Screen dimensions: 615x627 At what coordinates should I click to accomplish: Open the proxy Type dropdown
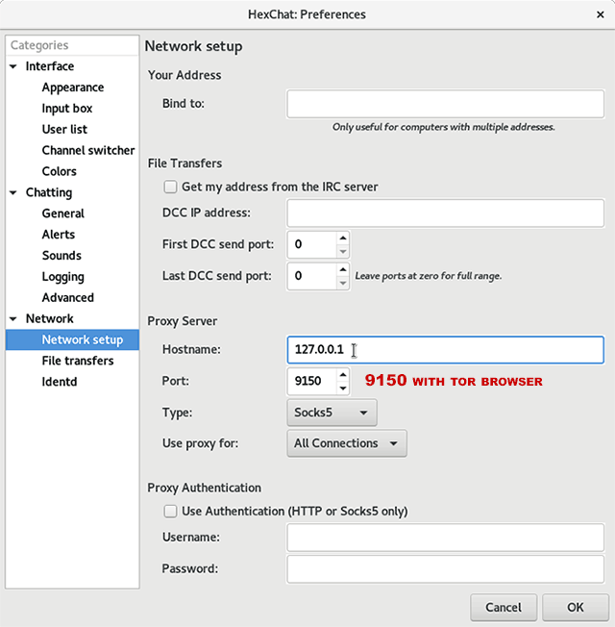click(332, 413)
